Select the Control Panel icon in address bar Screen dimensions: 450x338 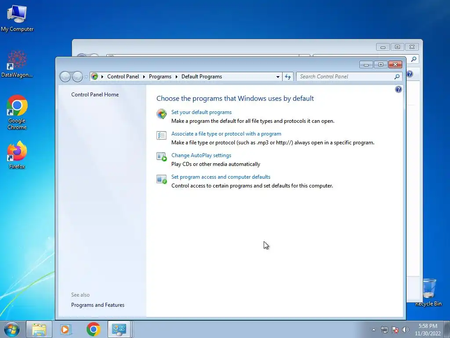pos(94,77)
